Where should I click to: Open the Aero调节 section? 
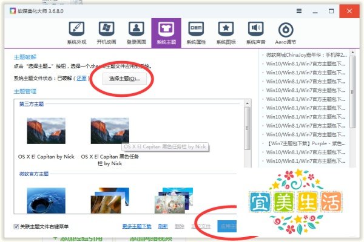point(286,33)
